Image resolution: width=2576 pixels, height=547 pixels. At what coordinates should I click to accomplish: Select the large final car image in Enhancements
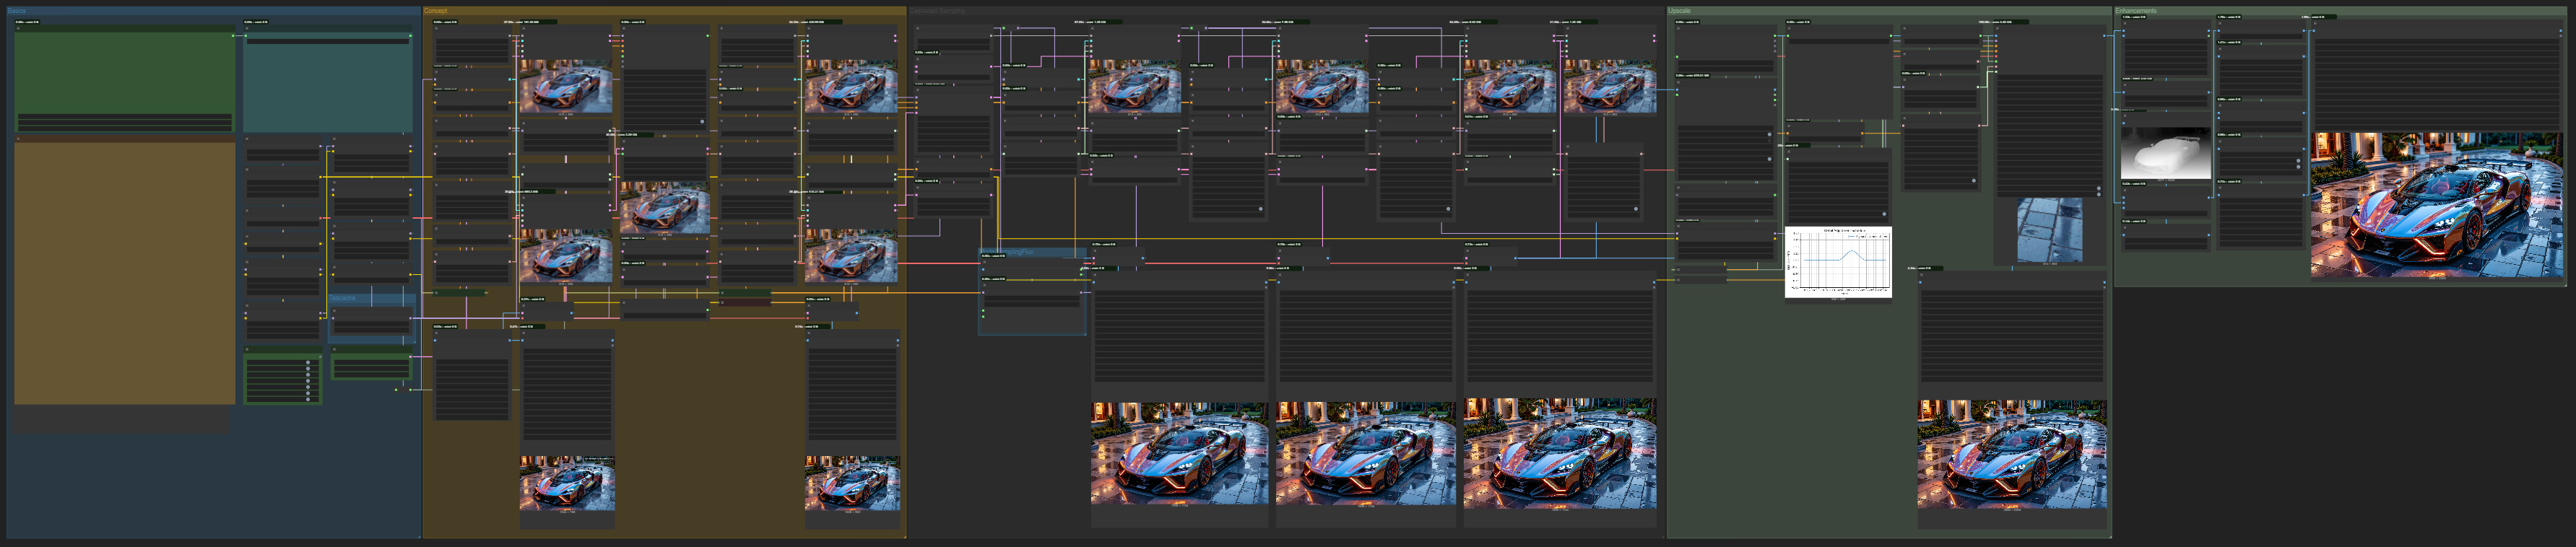pyautogui.click(x=2436, y=204)
